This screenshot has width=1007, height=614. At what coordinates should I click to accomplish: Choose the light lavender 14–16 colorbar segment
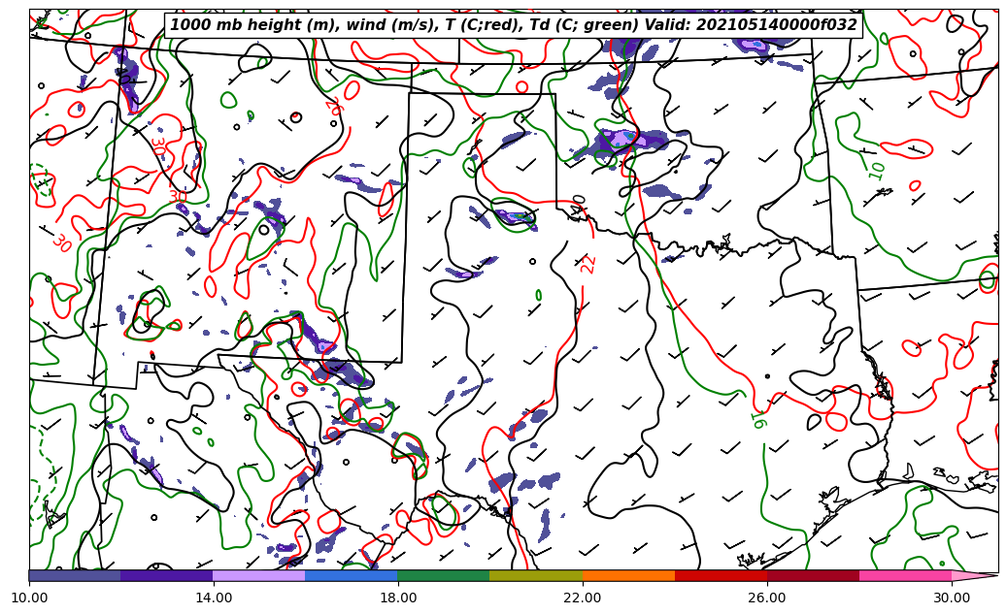click(x=259, y=575)
